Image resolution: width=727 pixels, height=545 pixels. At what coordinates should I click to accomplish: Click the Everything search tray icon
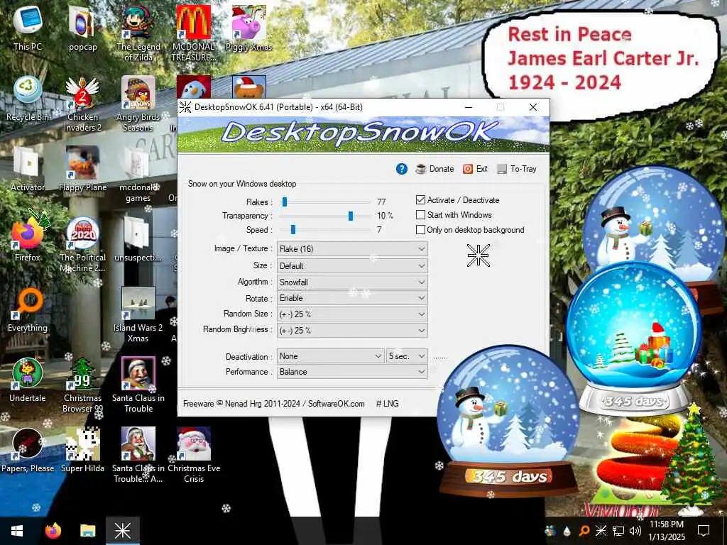coord(584,531)
